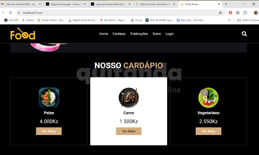Open the Opera extension icon
Screen dimensions: 259x155
(230, 13)
